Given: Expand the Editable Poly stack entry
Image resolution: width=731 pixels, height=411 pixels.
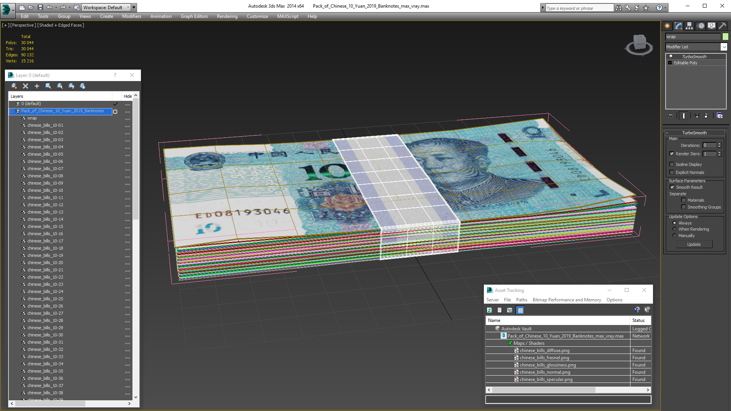Looking at the screenshot, I should click(x=670, y=63).
